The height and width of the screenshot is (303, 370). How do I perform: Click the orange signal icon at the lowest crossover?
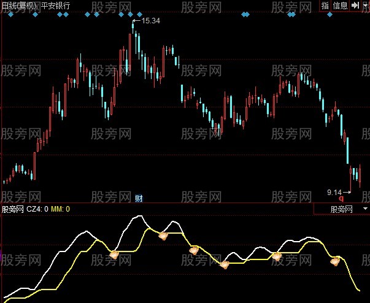(x=225, y=264)
